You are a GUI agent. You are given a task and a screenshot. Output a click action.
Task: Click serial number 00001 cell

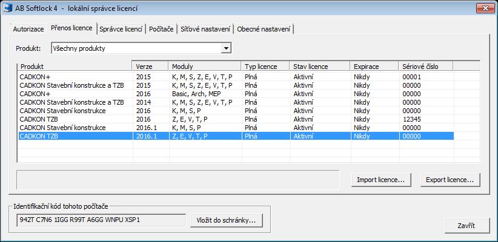click(x=426, y=77)
